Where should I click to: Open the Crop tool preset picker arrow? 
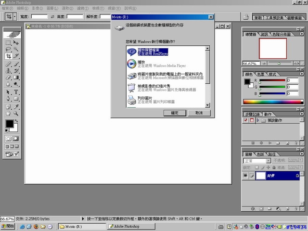(15, 17)
